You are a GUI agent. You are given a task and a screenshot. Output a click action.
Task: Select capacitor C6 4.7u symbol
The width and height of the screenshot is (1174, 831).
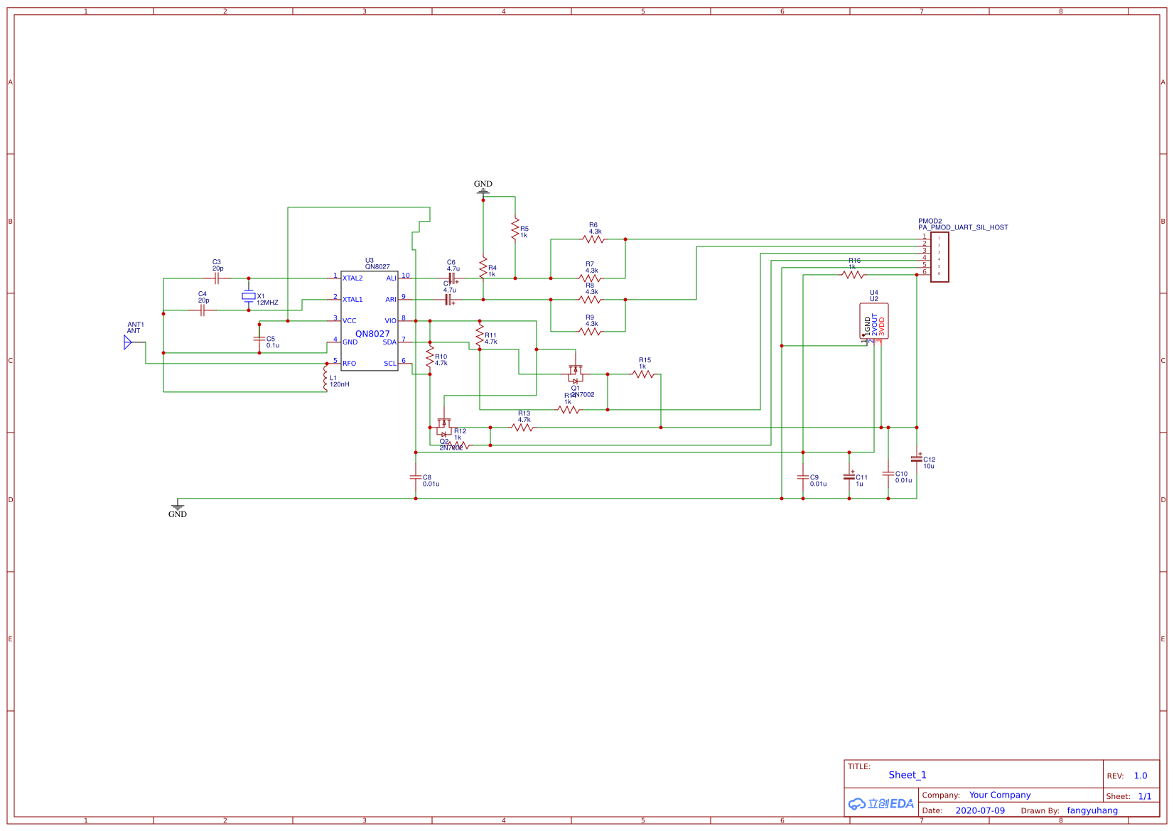pos(452,278)
